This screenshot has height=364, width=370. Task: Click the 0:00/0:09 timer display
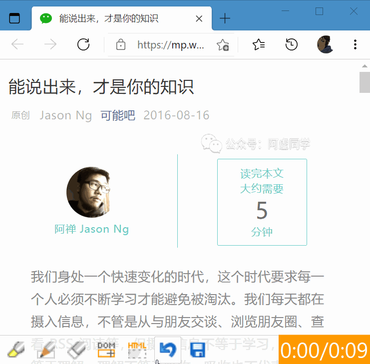(x=324, y=350)
